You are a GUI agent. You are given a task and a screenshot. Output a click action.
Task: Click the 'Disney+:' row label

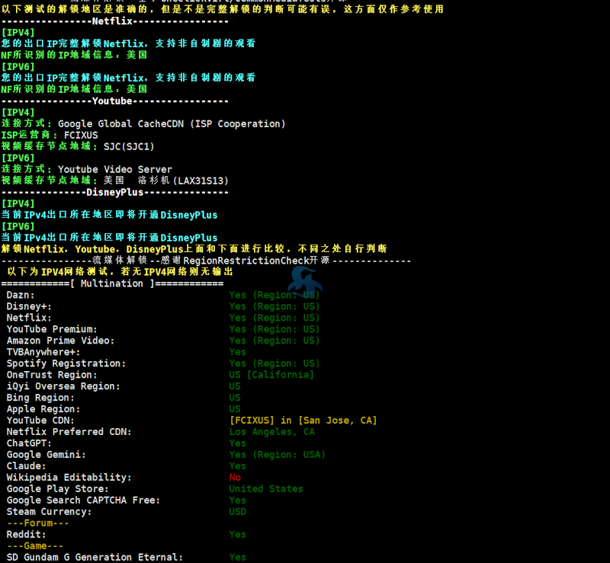click(x=29, y=306)
